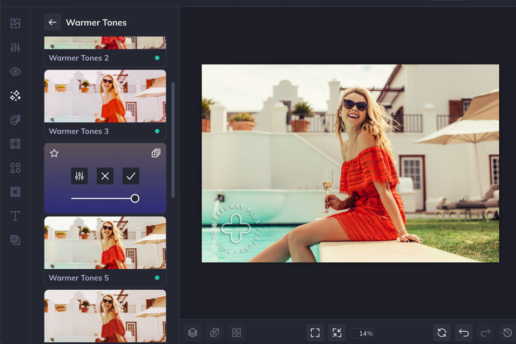The width and height of the screenshot is (516, 344).
Task: Open the Graphics shapes icon
Action: click(15, 168)
